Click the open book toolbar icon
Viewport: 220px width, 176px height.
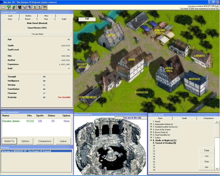pyautogui.click(x=3, y=7)
